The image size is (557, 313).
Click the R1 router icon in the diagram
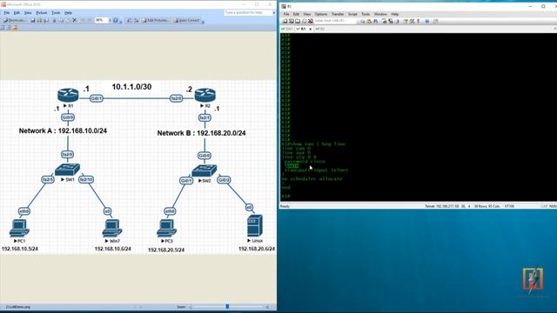[68, 95]
